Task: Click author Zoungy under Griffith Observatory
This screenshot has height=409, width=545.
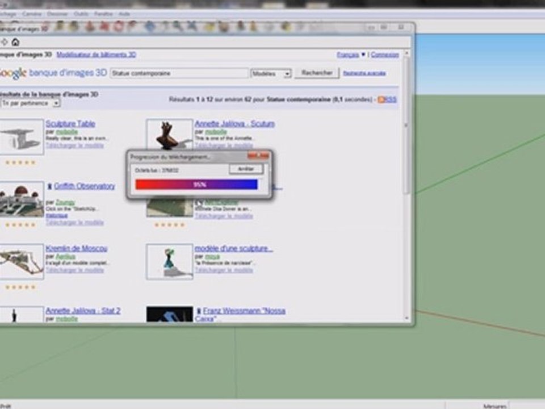Action: [65, 202]
